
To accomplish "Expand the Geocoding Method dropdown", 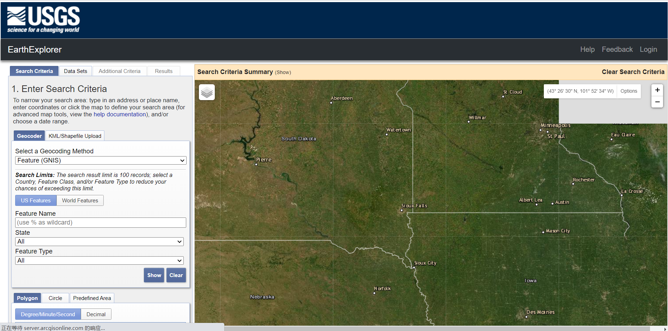I will [x=101, y=161].
